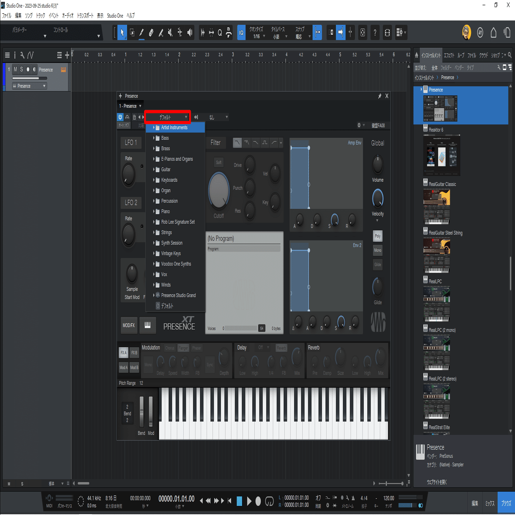Turn the Cutoff knob in the Filter section

pyautogui.click(x=219, y=190)
